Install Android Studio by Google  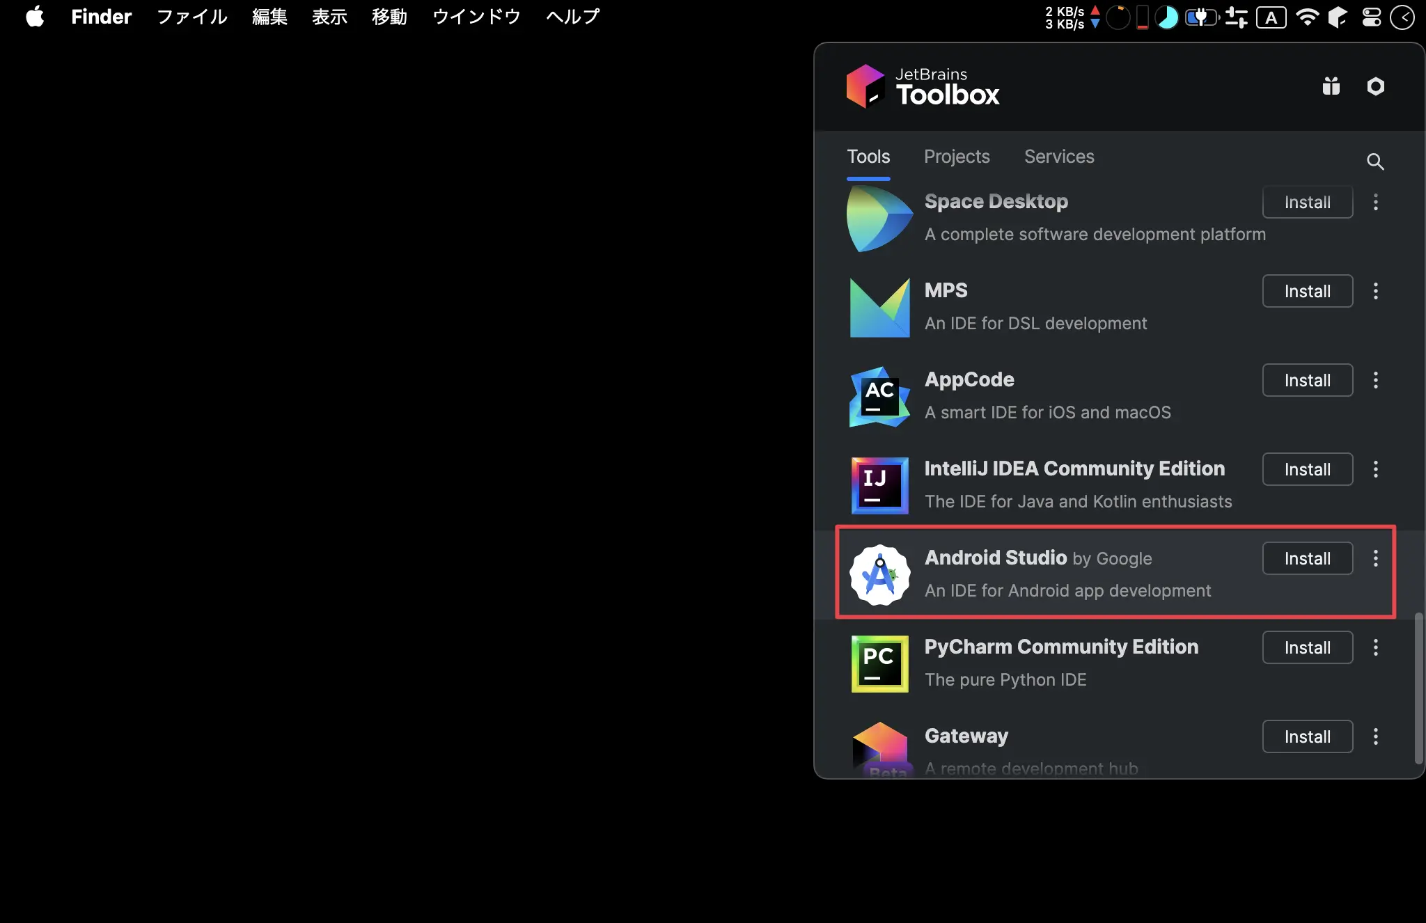[x=1308, y=558]
